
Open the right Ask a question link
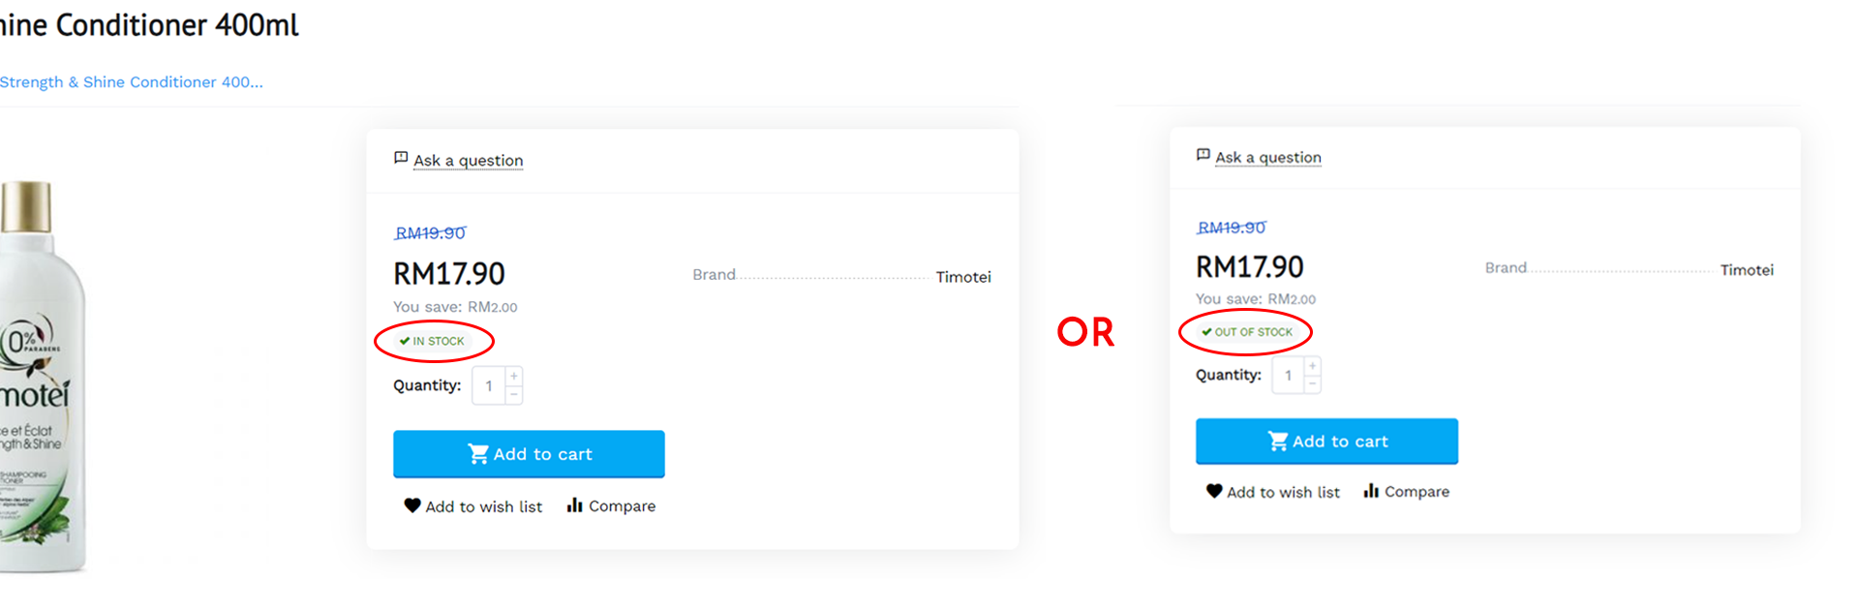(1268, 158)
